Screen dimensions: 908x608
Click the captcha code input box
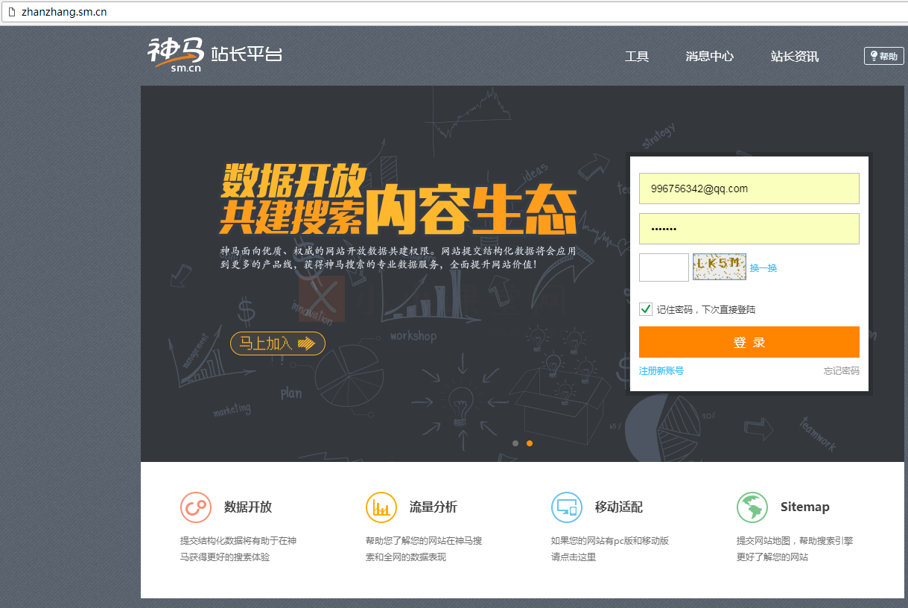click(664, 267)
